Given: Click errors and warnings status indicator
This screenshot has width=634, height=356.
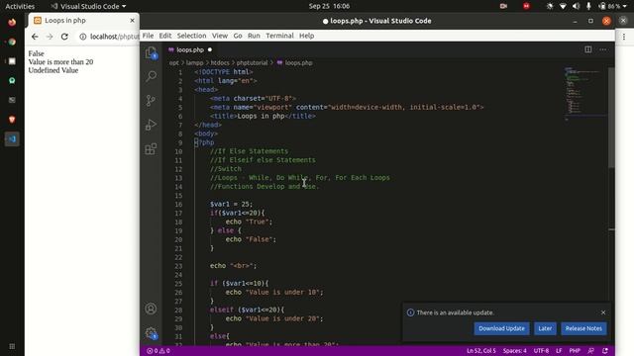Looking at the screenshot, I should (x=158, y=351).
